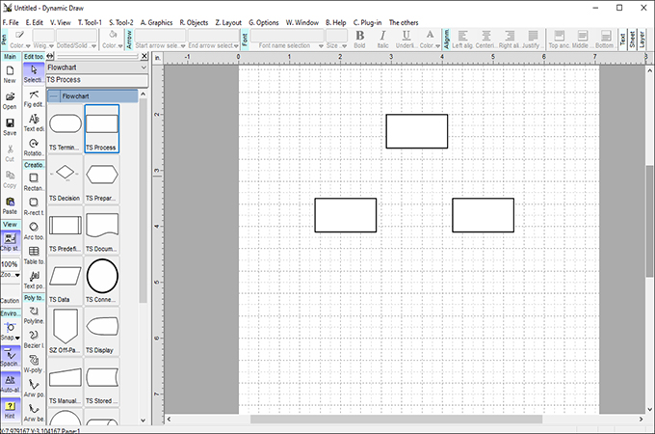Select the Text positioning tool
The width and height of the screenshot is (655, 434).
point(34,280)
